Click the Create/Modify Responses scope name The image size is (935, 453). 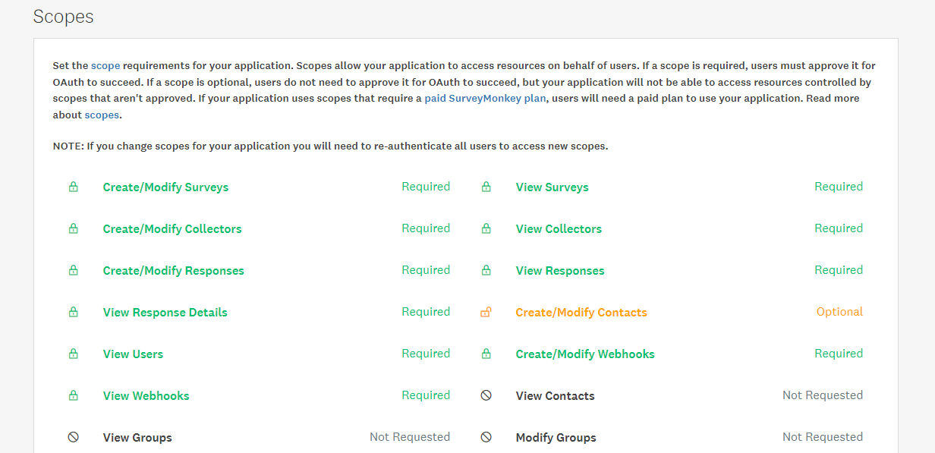pos(173,271)
